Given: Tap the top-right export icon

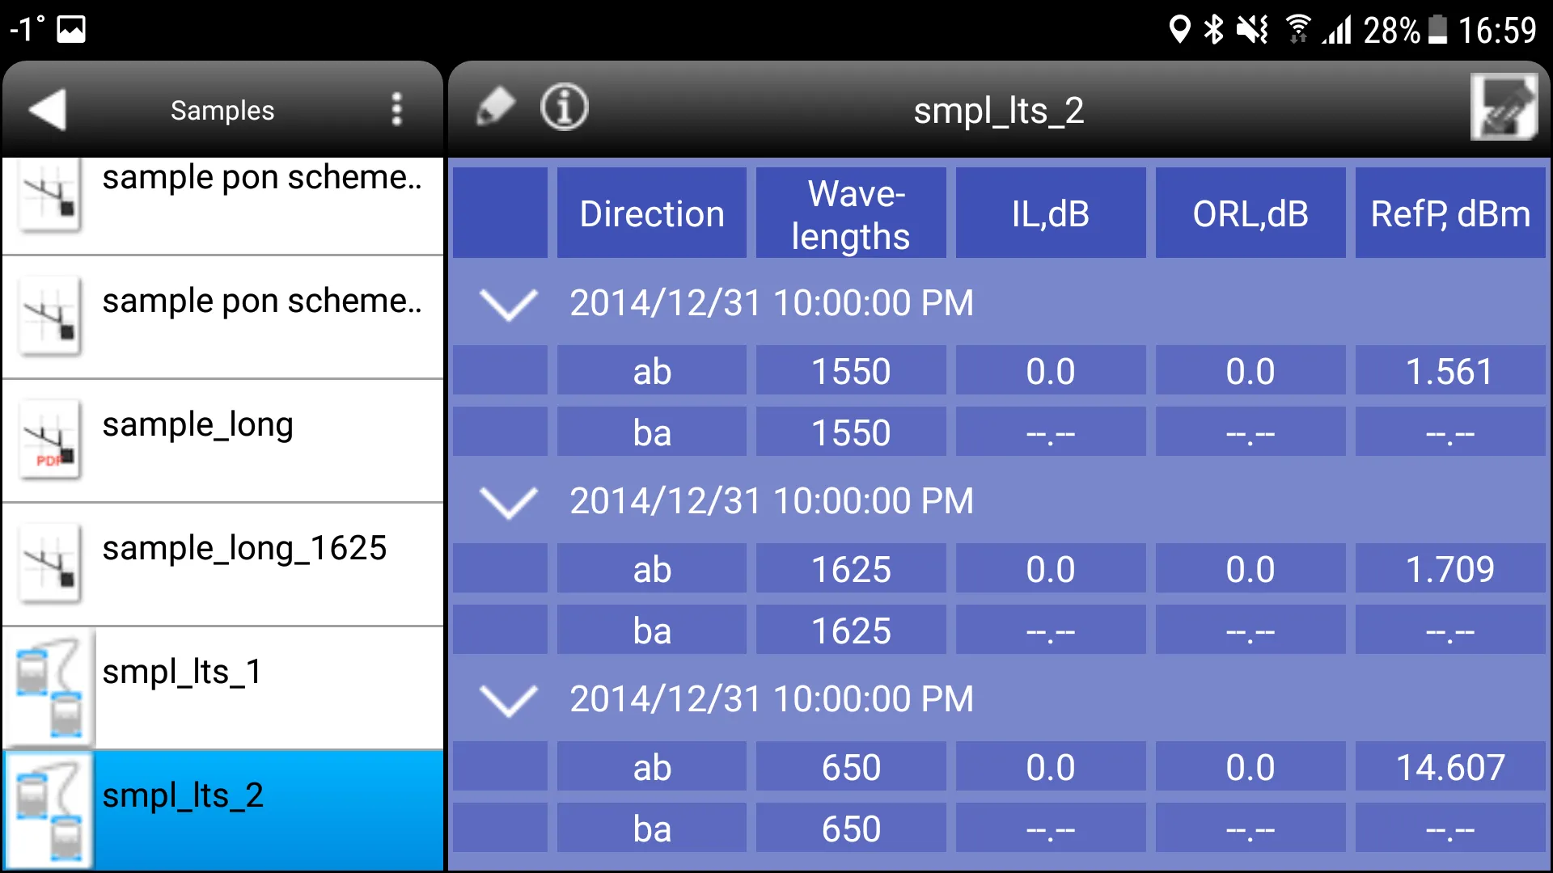Looking at the screenshot, I should 1502,108.
